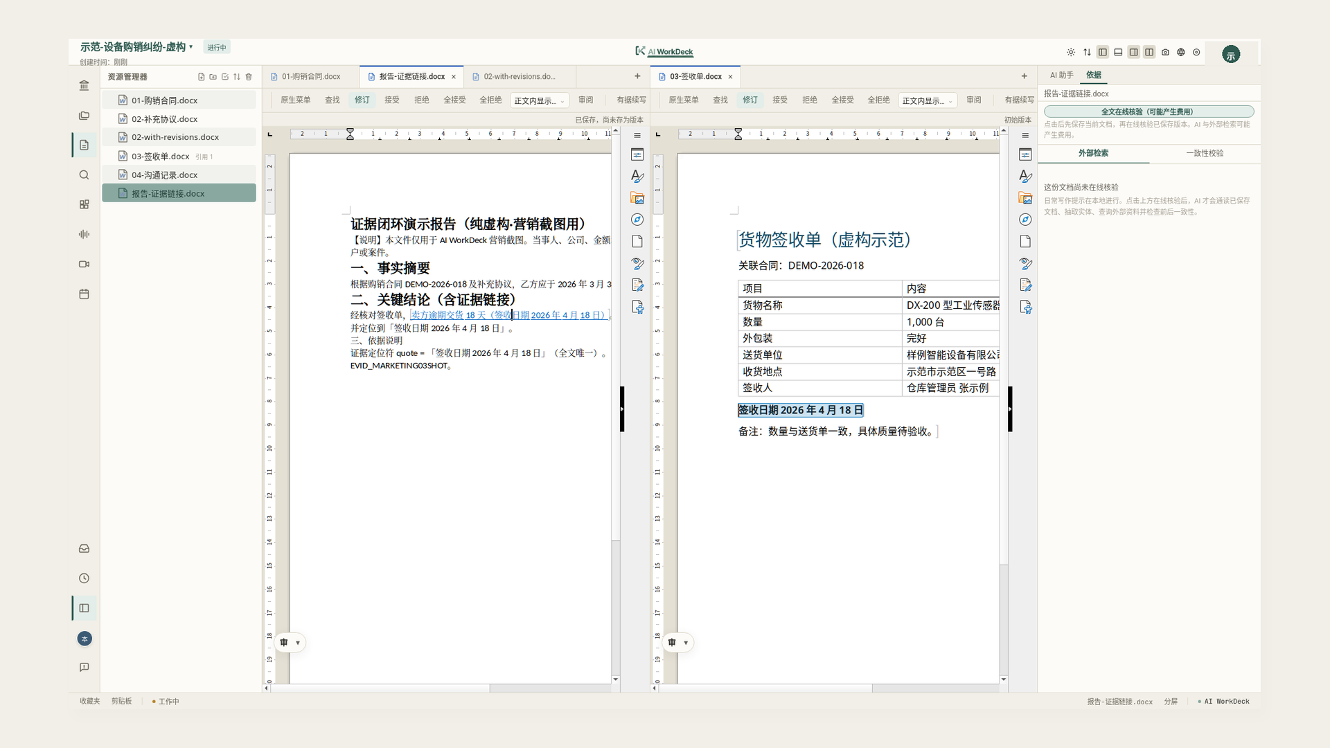Click left document vertical scrollbar
This screenshot has height=748, width=1330.
point(615,405)
